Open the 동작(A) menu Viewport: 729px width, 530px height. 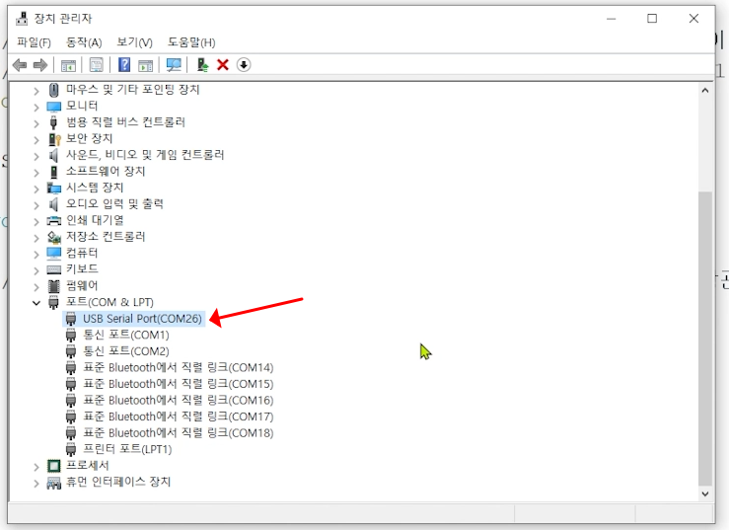point(84,42)
